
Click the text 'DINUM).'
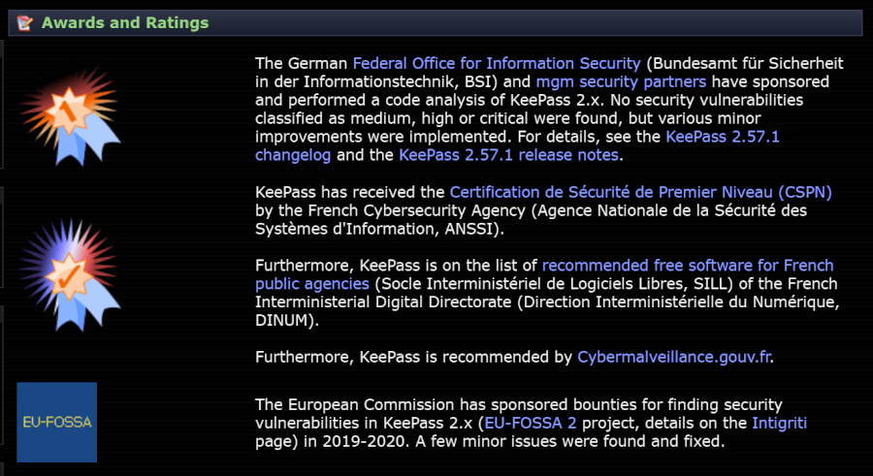pyautogui.click(x=287, y=320)
